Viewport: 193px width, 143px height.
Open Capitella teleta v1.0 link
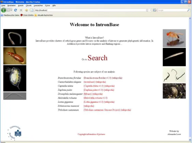point(93,86)
